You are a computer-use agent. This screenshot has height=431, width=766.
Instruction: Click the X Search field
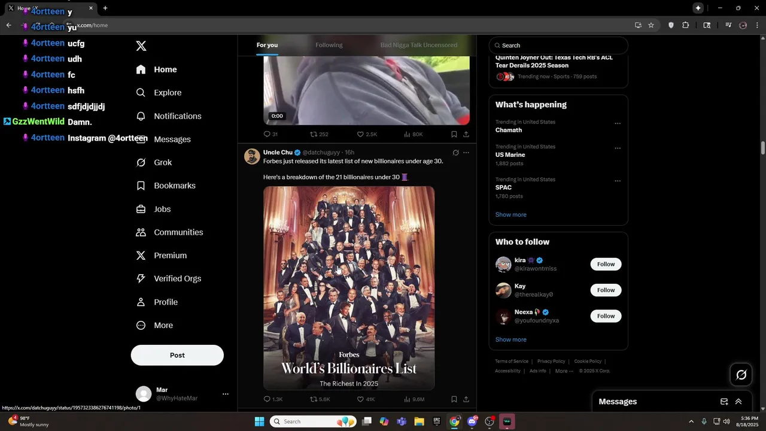pos(558,45)
